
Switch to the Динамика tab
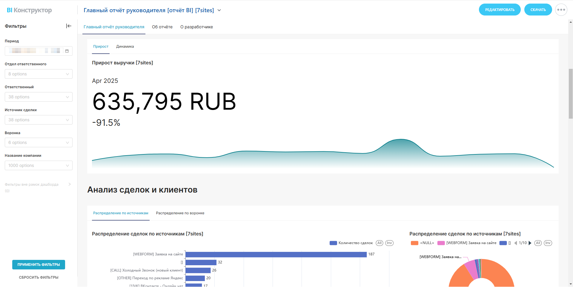(125, 46)
